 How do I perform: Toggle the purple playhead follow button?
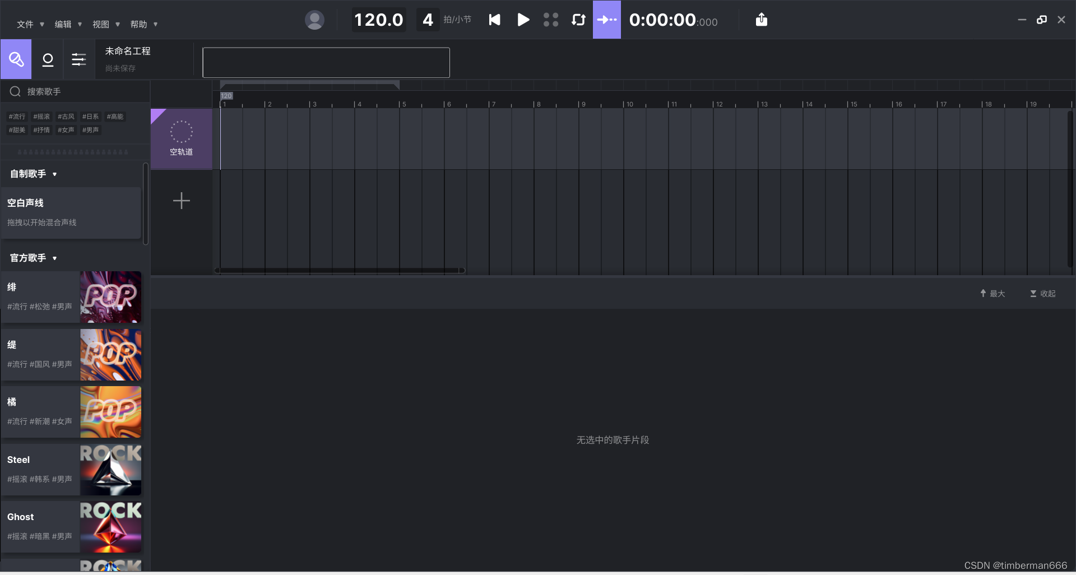[607, 20]
